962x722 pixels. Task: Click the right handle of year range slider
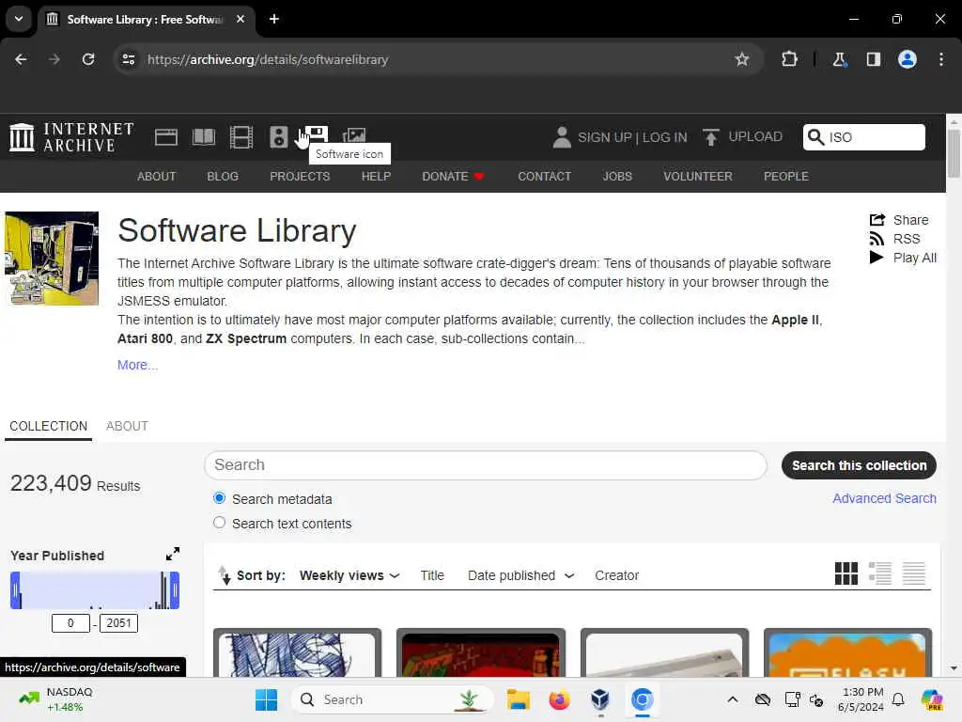click(175, 590)
